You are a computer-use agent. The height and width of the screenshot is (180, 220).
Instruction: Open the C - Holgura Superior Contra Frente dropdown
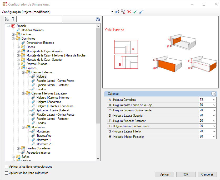point(214,110)
